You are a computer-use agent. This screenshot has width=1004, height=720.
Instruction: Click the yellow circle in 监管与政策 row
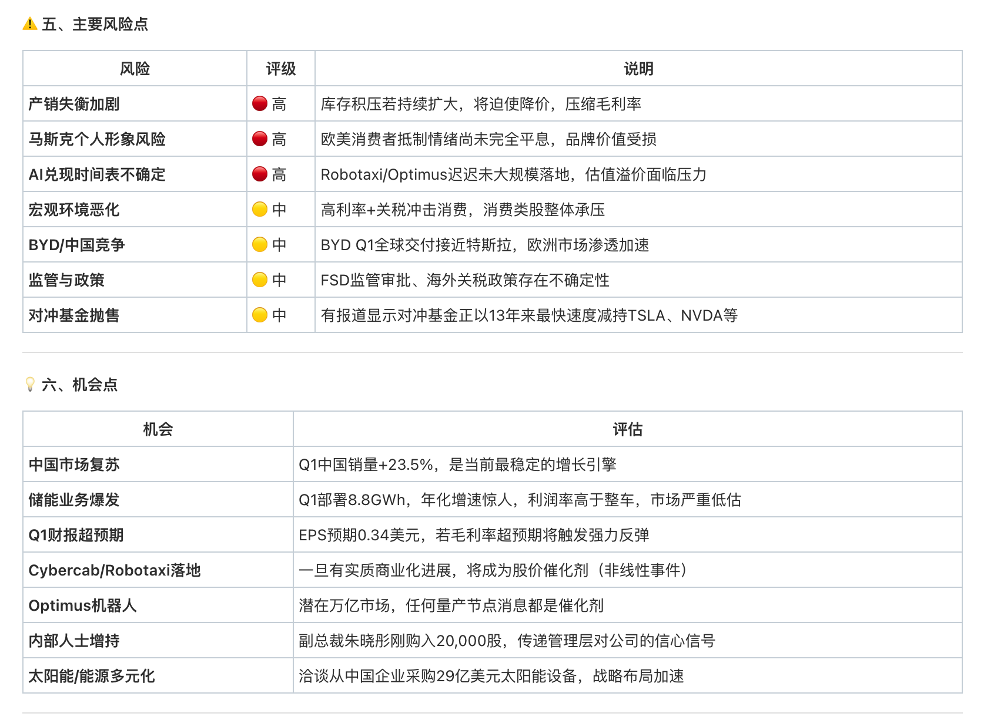[260, 280]
